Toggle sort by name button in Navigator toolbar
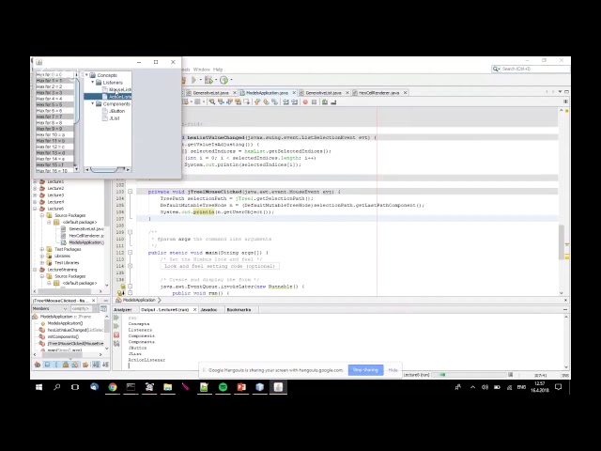 click(x=96, y=365)
